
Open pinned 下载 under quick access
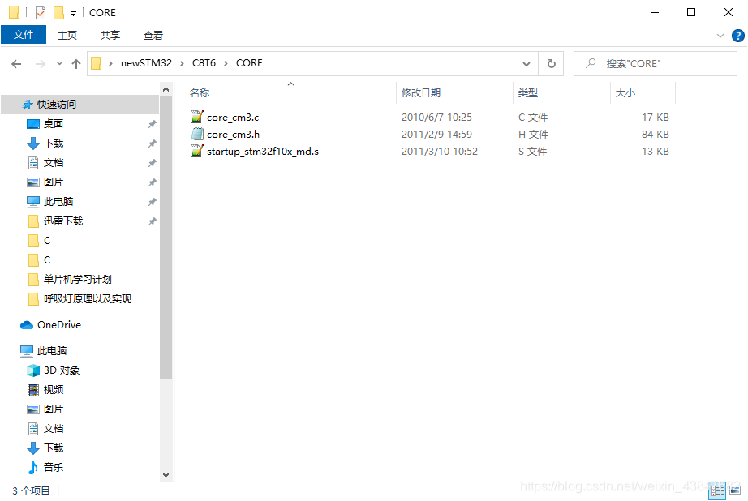coord(54,143)
